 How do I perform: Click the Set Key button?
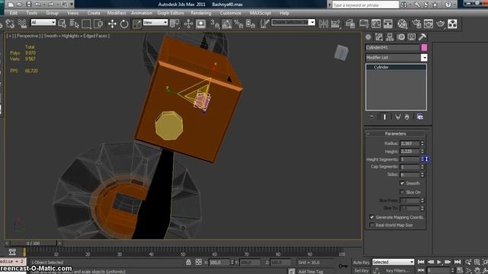click(361, 271)
